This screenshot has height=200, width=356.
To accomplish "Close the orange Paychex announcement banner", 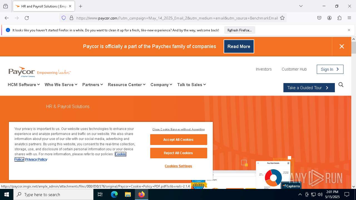I will (342, 46).
